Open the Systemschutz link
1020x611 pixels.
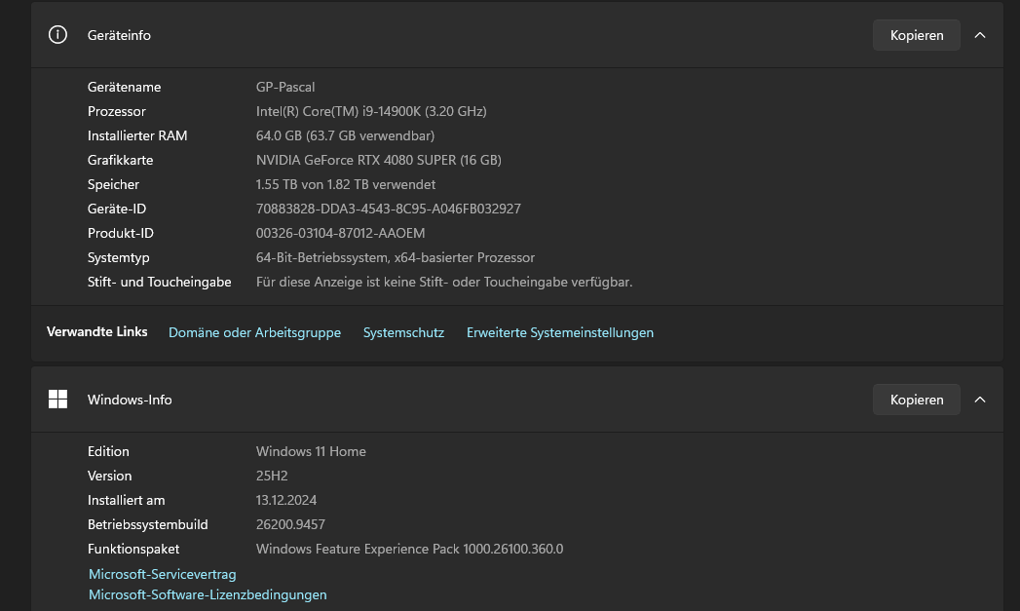click(403, 332)
